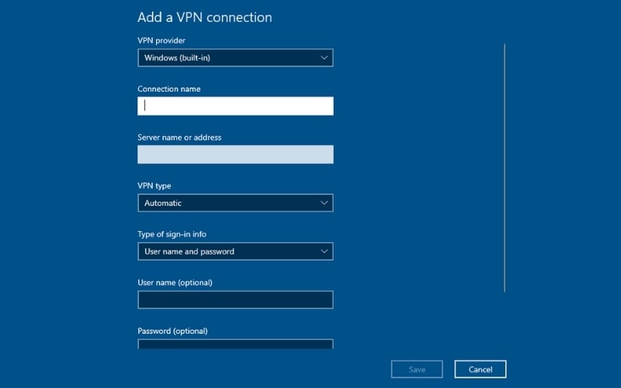Focus the Connection name text field
The image size is (621, 388).
(235, 106)
